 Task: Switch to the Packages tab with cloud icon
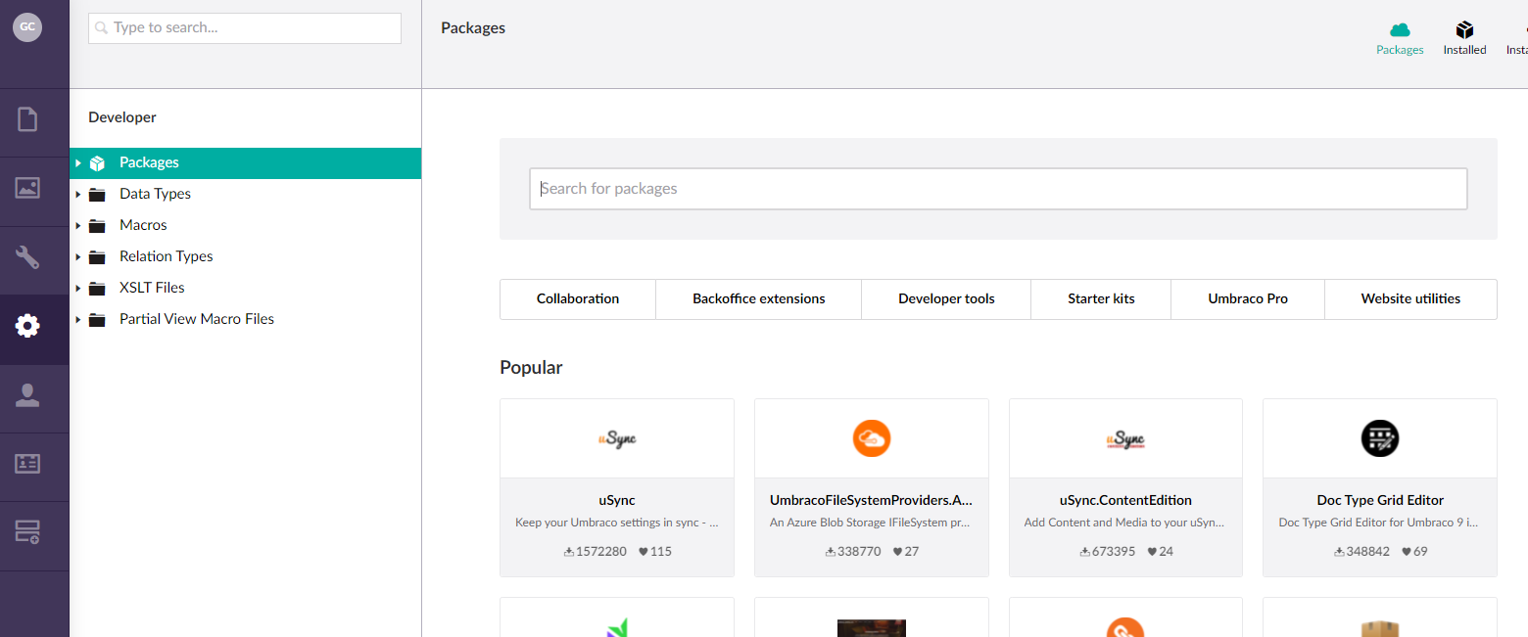[1400, 39]
